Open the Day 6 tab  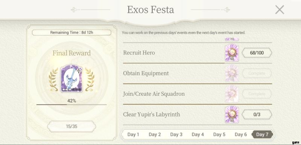pyautogui.click(x=241, y=134)
